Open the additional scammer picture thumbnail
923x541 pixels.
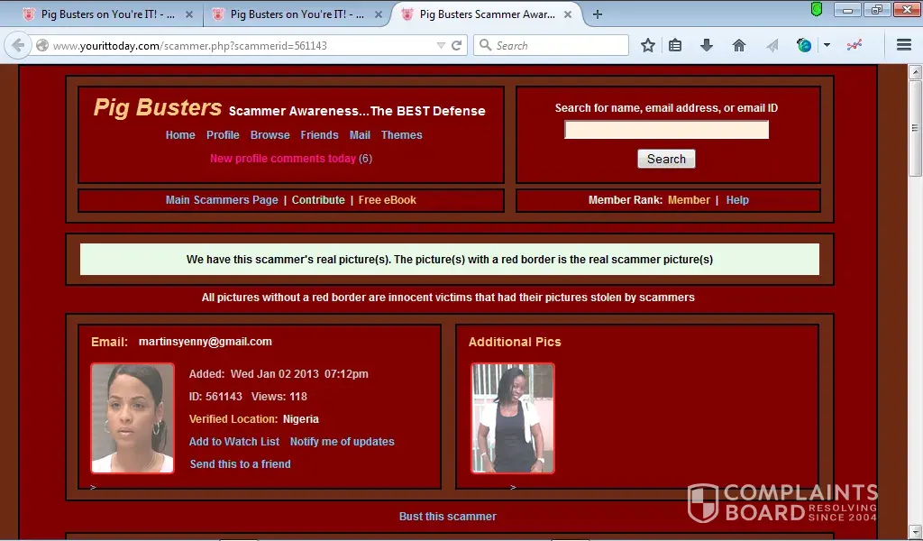pyautogui.click(x=512, y=418)
